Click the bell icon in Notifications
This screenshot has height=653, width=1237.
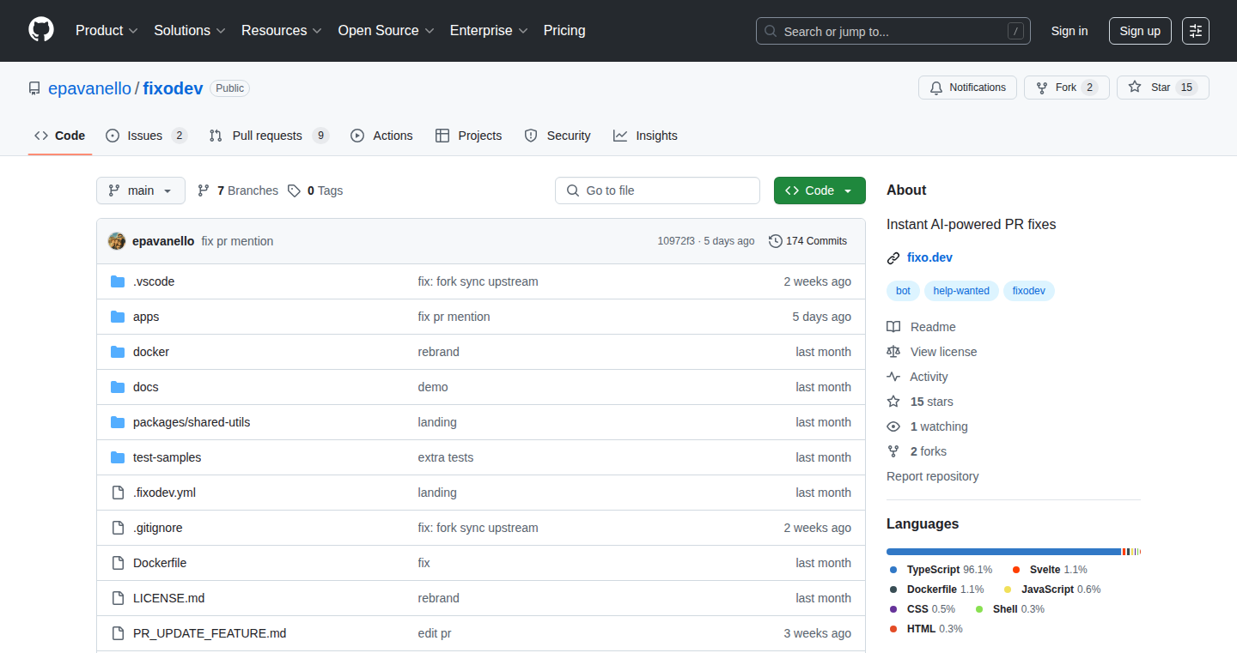pyautogui.click(x=936, y=88)
